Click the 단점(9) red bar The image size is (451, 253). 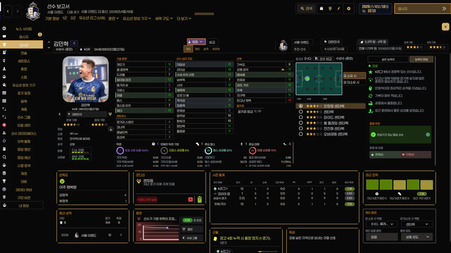tap(415, 155)
